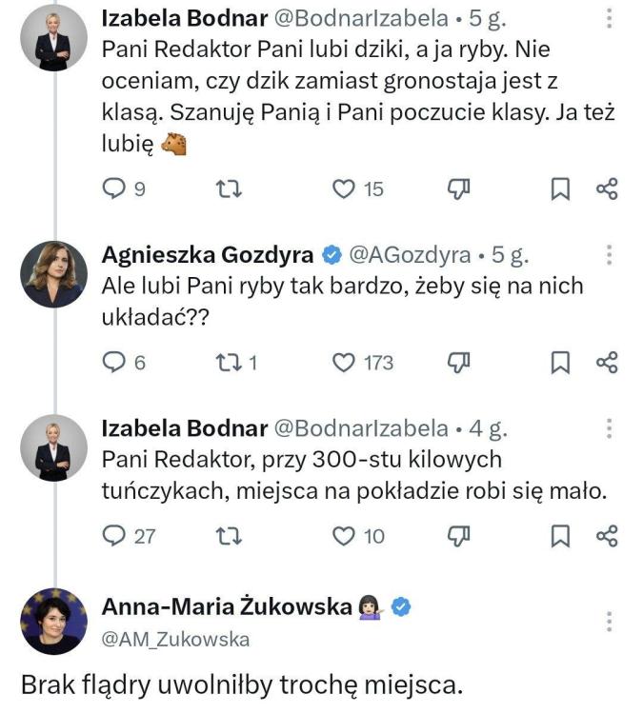The image size is (643, 714).
Task: Open the @AM_Zukowska profile handle
Action: tap(175, 640)
